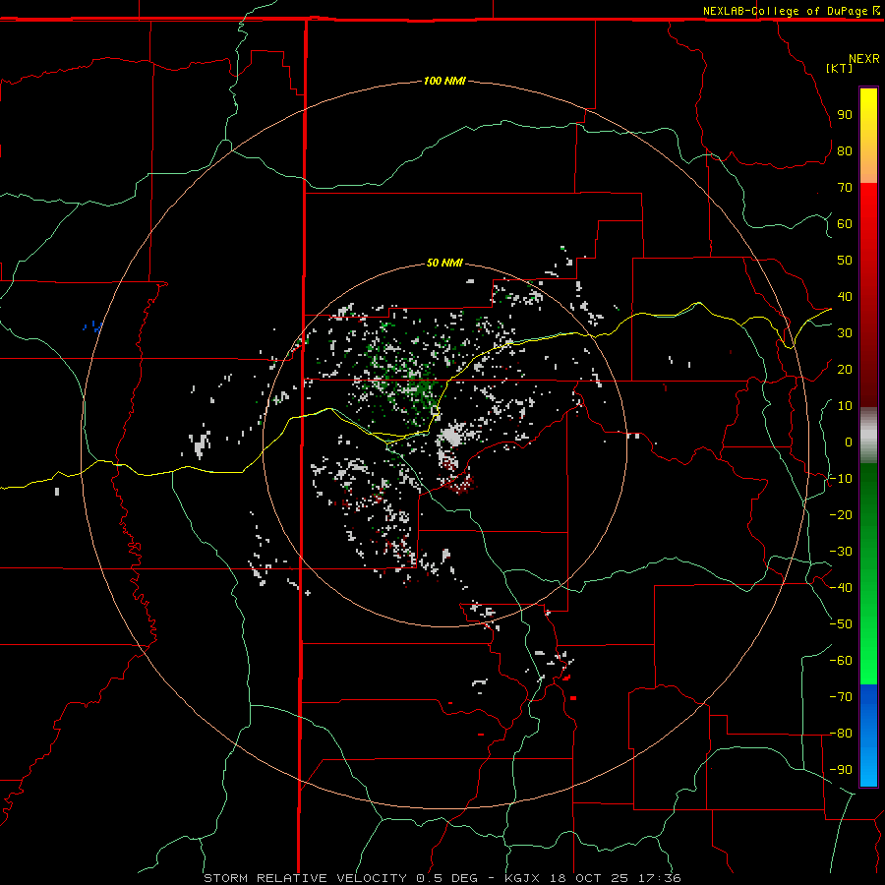Click the -30 value on the velocity scale
The height and width of the screenshot is (885, 885).
(x=841, y=552)
